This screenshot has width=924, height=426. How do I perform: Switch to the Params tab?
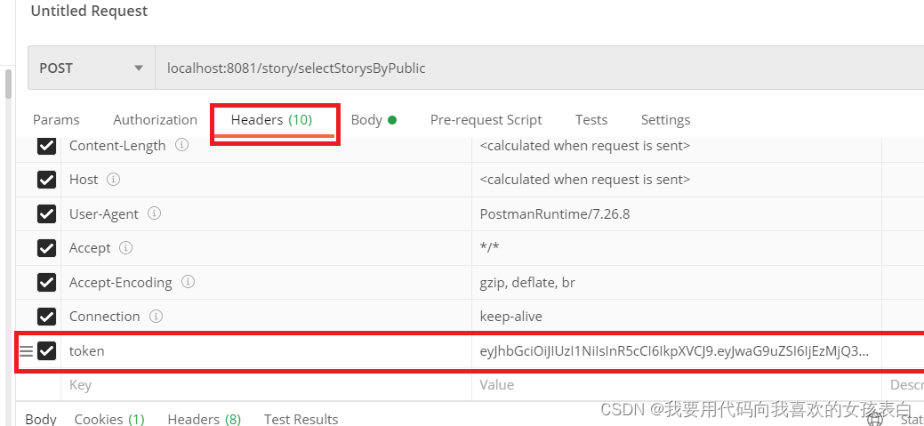point(56,120)
